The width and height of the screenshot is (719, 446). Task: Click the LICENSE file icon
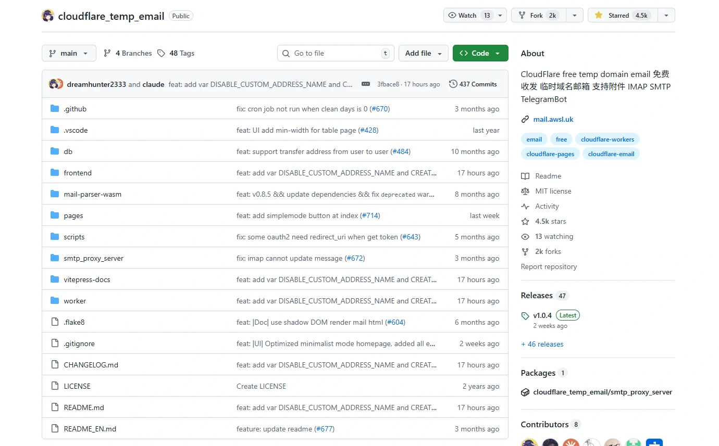click(x=55, y=386)
